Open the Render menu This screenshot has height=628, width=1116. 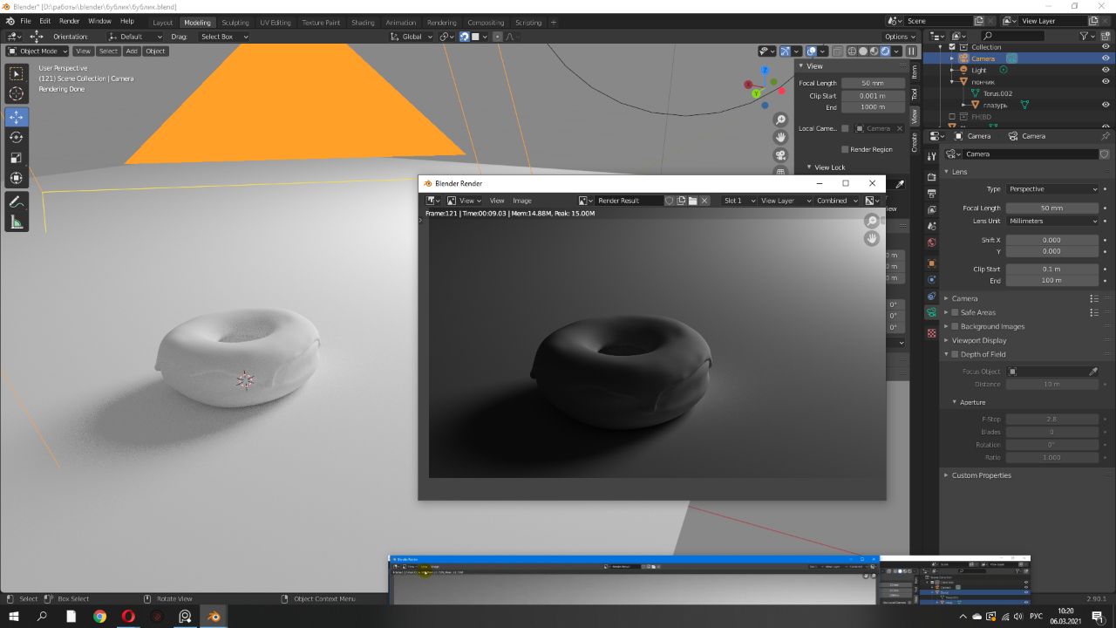pos(69,21)
